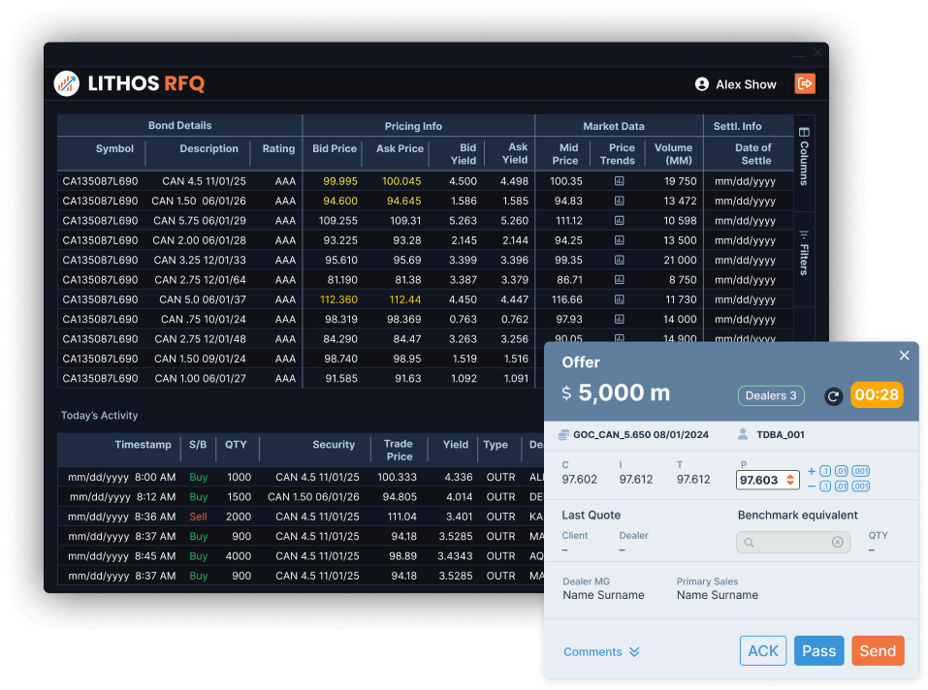This screenshot has width=928, height=690.
Task: Open price trend chart for CAN 5.0 06/01/37
Action: (x=619, y=299)
